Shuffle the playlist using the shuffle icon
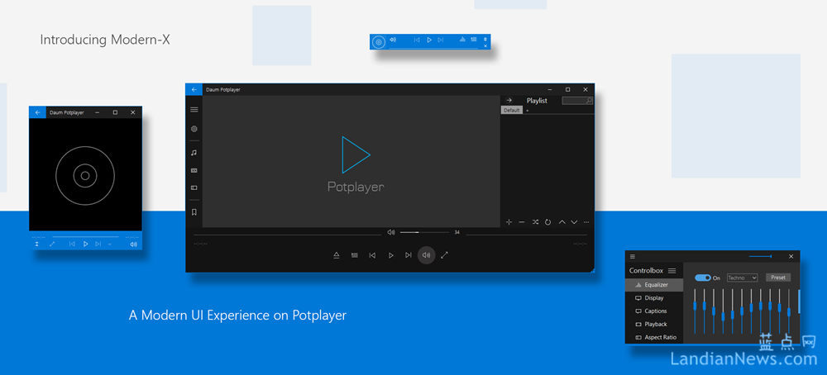The height and width of the screenshot is (375, 827). (535, 222)
